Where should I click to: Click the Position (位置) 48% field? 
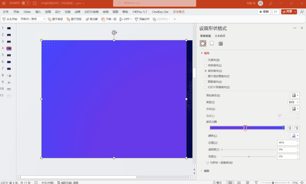[x=287, y=143]
